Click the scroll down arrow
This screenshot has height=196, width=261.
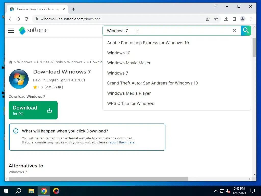point(254,175)
